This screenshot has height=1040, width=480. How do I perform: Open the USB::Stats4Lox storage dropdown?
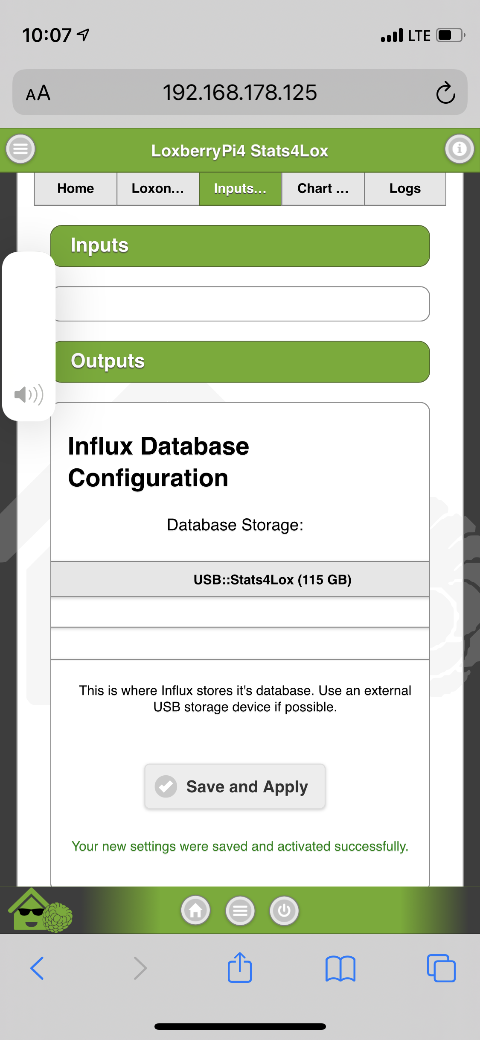click(x=240, y=579)
